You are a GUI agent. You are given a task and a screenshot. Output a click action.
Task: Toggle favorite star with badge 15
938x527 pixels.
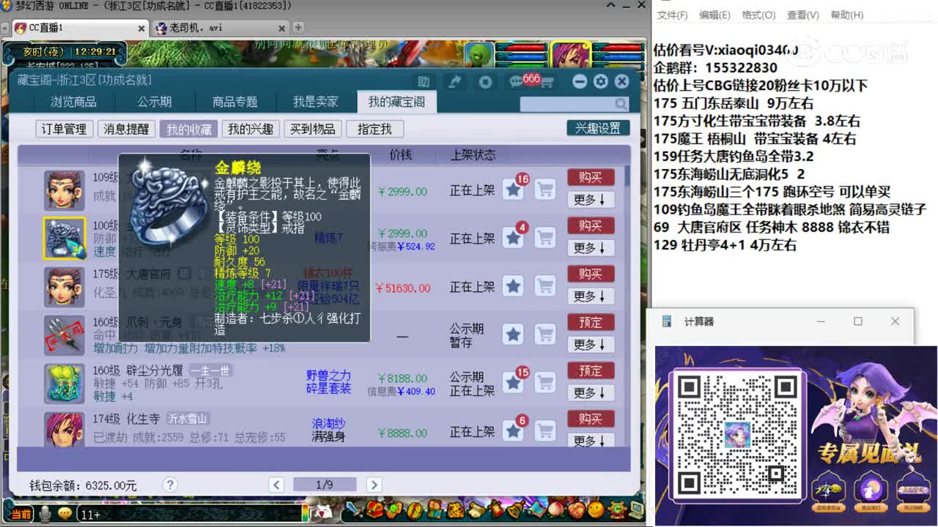coord(513,383)
